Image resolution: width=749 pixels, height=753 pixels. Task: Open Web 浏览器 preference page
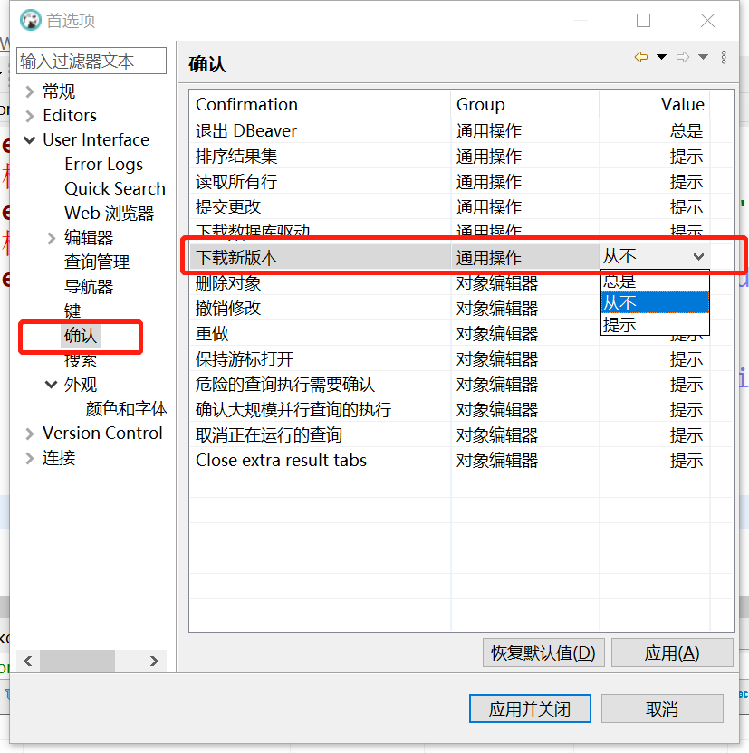pos(109,214)
